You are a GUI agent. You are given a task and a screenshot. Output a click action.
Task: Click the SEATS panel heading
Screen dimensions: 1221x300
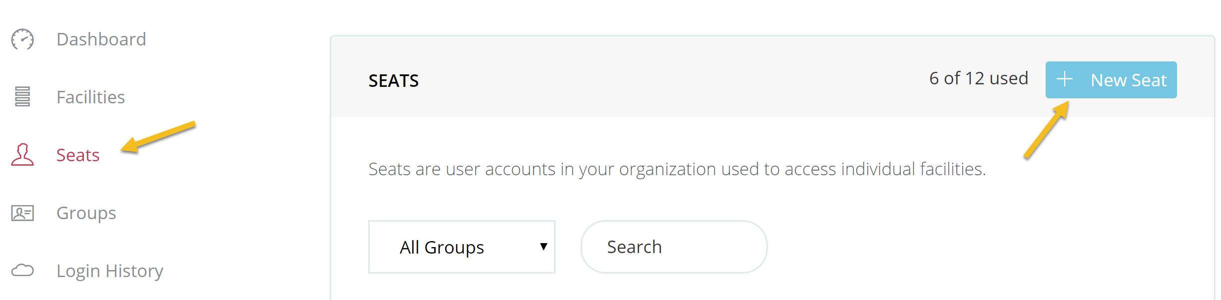point(394,80)
